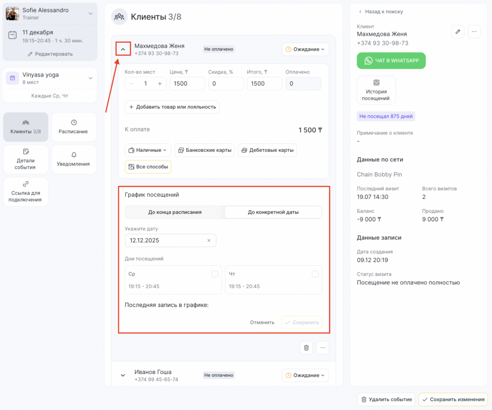Open the Детали события tab
492x410 pixels.
point(25,159)
